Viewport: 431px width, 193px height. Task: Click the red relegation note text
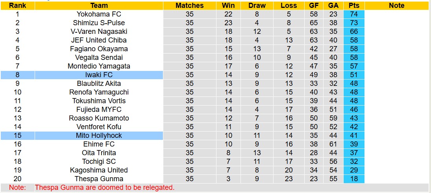point(104,187)
